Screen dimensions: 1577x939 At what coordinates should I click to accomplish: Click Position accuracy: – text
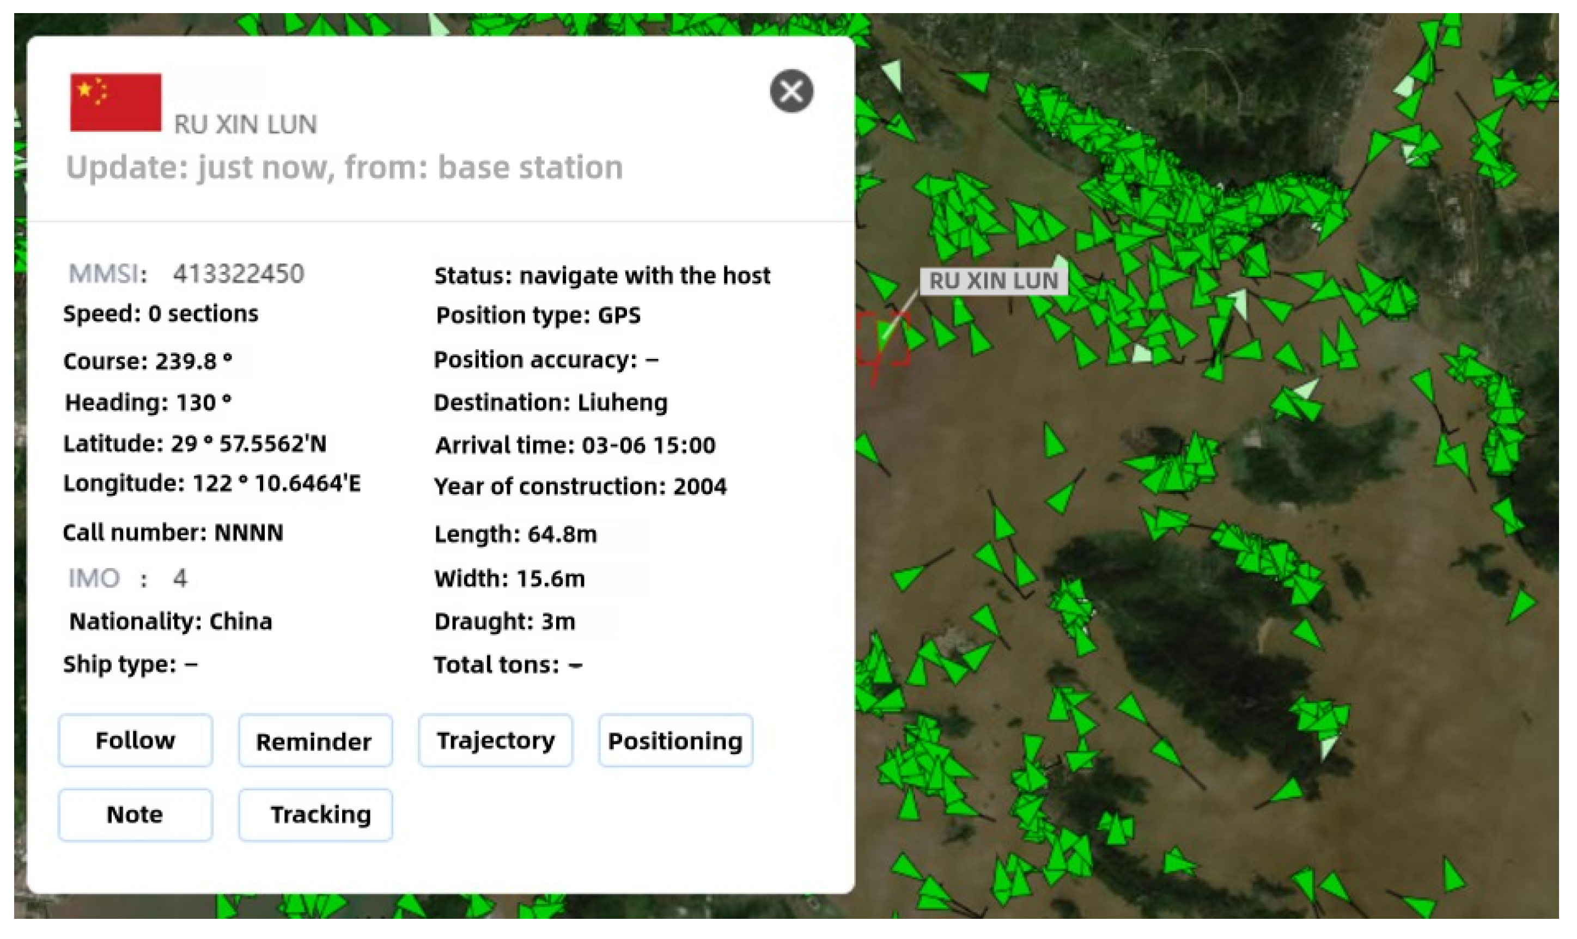pos(546,360)
